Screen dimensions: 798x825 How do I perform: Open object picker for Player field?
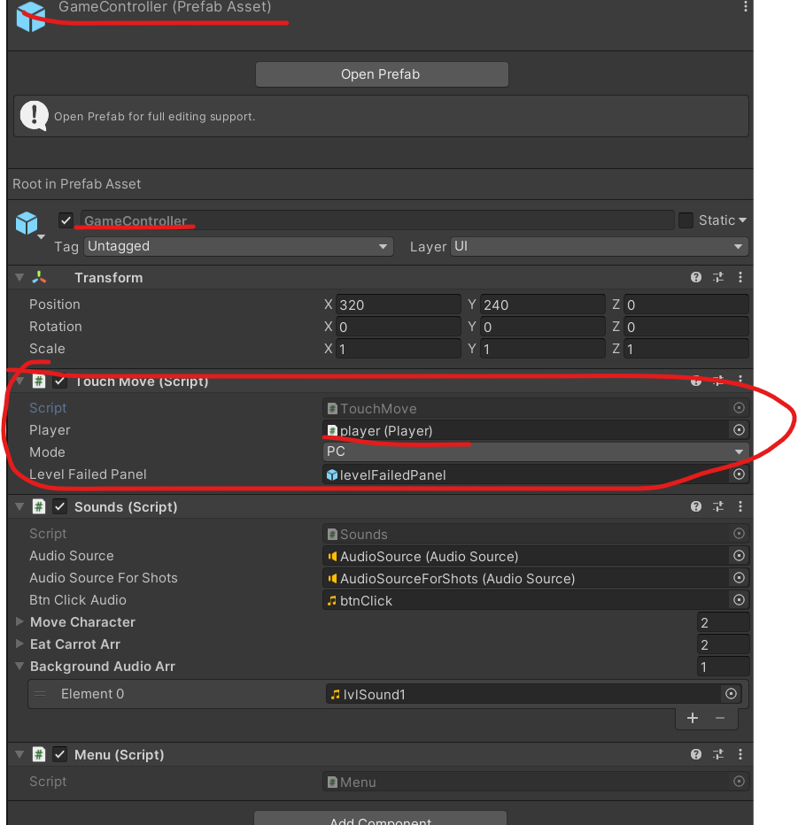pyautogui.click(x=739, y=430)
